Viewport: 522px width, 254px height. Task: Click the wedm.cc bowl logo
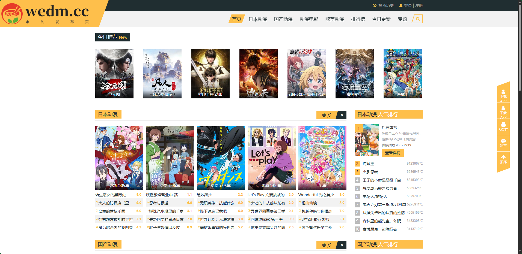click(11, 14)
